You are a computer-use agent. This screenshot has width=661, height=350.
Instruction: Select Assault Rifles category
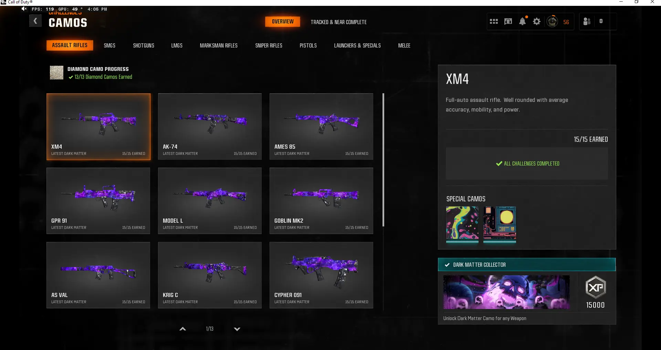pyautogui.click(x=70, y=45)
